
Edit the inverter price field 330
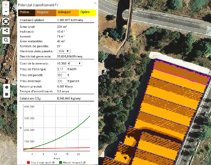[x=62, y=81]
